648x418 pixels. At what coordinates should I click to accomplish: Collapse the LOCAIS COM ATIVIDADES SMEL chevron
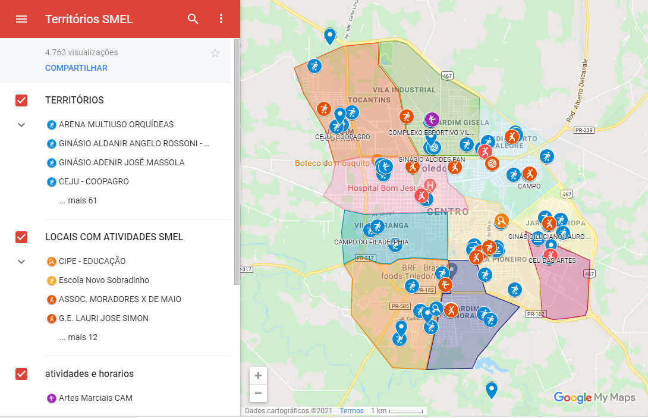pos(21,262)
